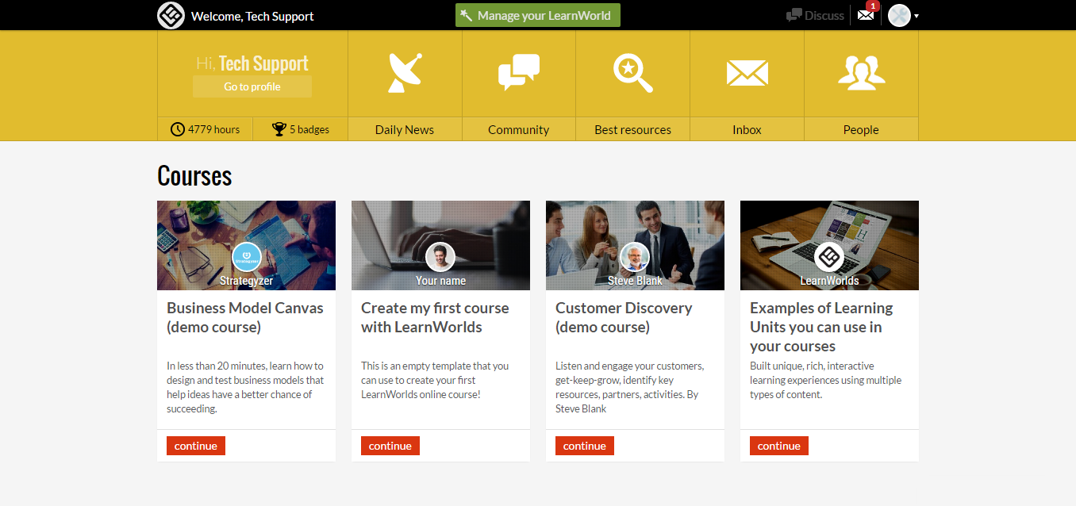This screenshot has height=506, width=1076.
Task: Click the Go to profile button
Action: click(x=252, y=86)
